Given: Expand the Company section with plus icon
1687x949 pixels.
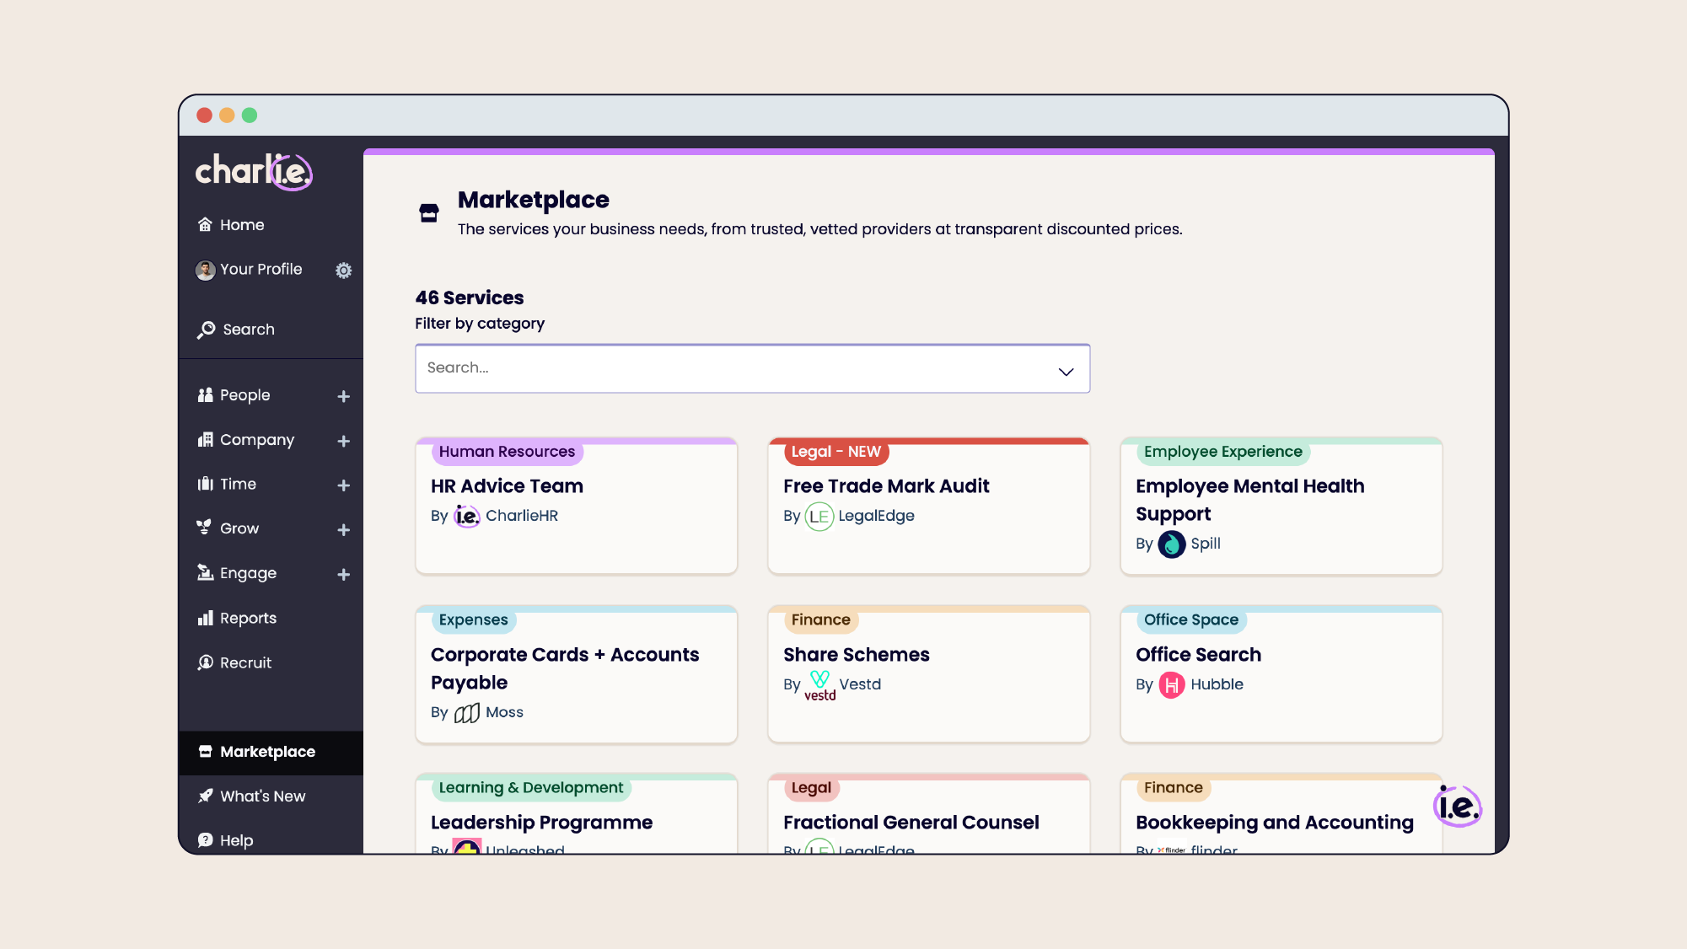Looking at the screenshot, I should pyautogui.click(x=343, y=441).
